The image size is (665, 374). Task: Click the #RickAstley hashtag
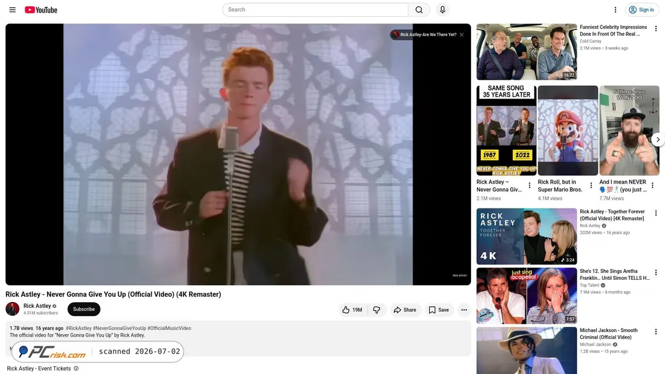79,328
